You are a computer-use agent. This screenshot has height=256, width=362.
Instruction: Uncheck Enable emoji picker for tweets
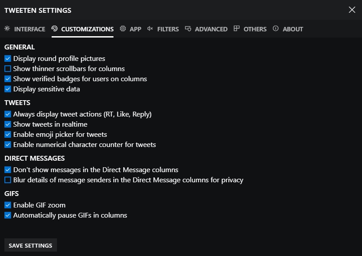(x=8, y=134)
